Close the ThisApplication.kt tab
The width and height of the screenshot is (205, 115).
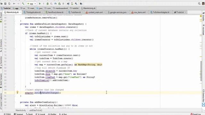42,12
